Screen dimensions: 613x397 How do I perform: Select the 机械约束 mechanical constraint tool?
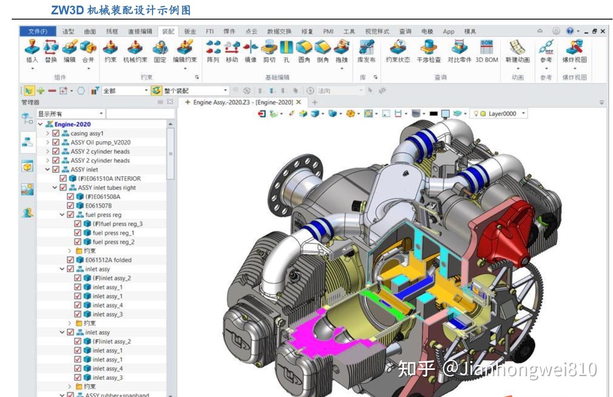tap(135, 47)
